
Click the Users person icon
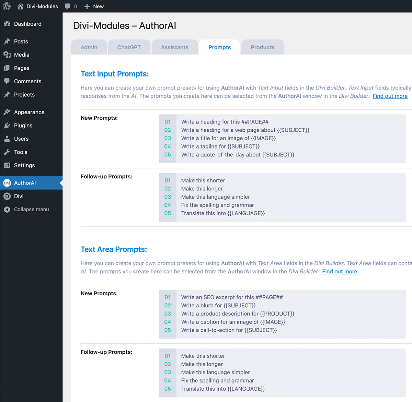[x=7, y=139]
